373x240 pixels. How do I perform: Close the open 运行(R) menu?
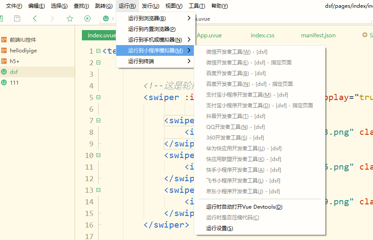click(x=127, y=6)
